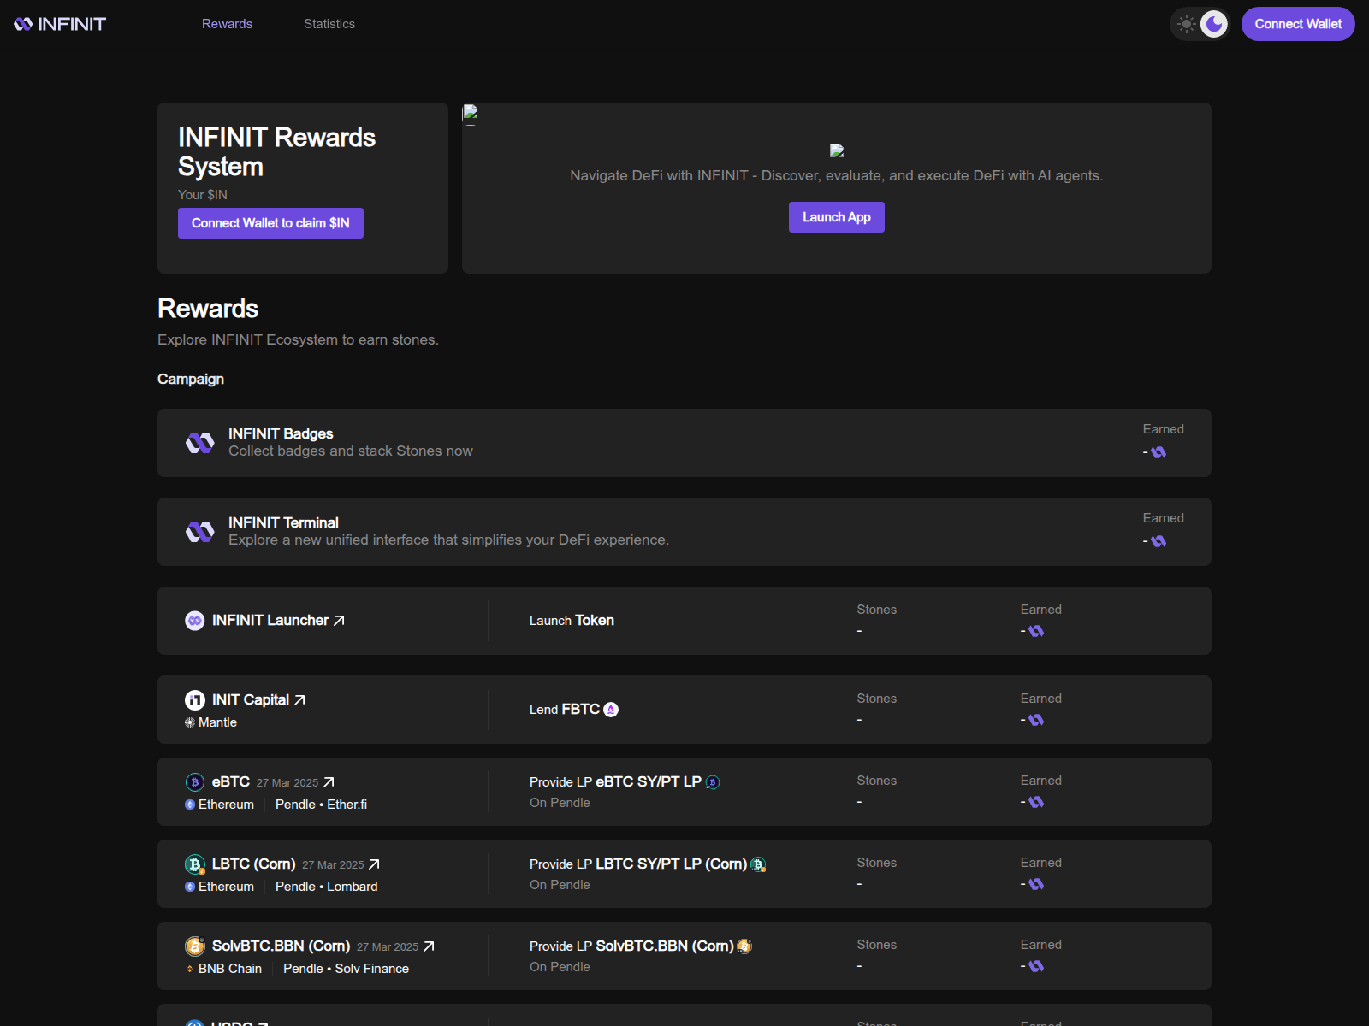Select dark mode moon icon
The height and width of the screenshot is (1026, 1369).
click(1214, 24)
